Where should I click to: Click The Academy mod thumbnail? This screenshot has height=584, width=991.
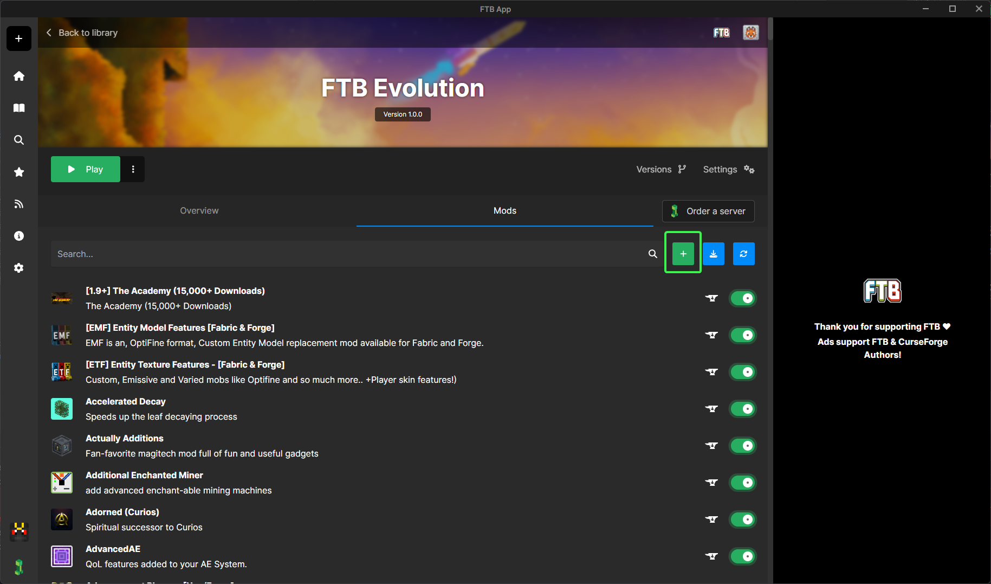click(62, 299)
